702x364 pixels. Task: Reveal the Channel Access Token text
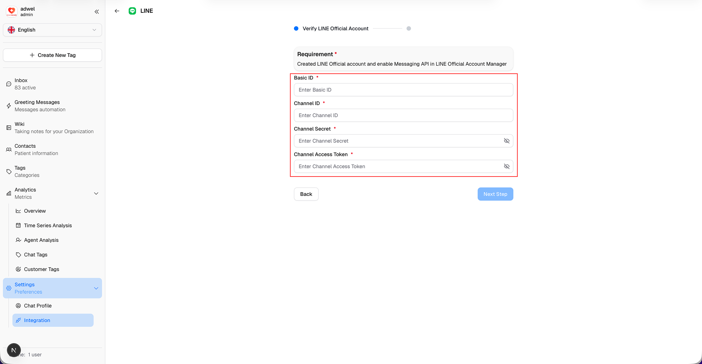point(507,166)
